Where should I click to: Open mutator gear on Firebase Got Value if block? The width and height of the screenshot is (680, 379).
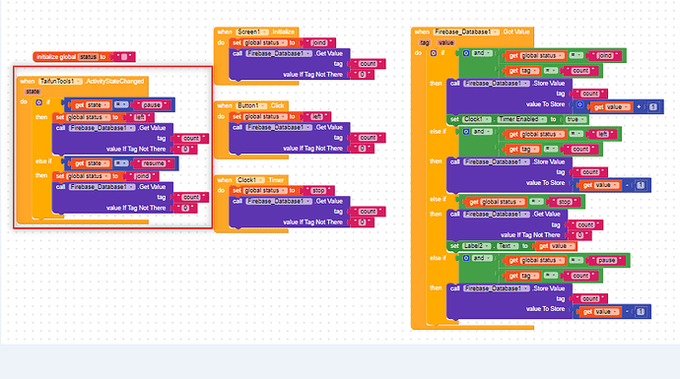434,53
